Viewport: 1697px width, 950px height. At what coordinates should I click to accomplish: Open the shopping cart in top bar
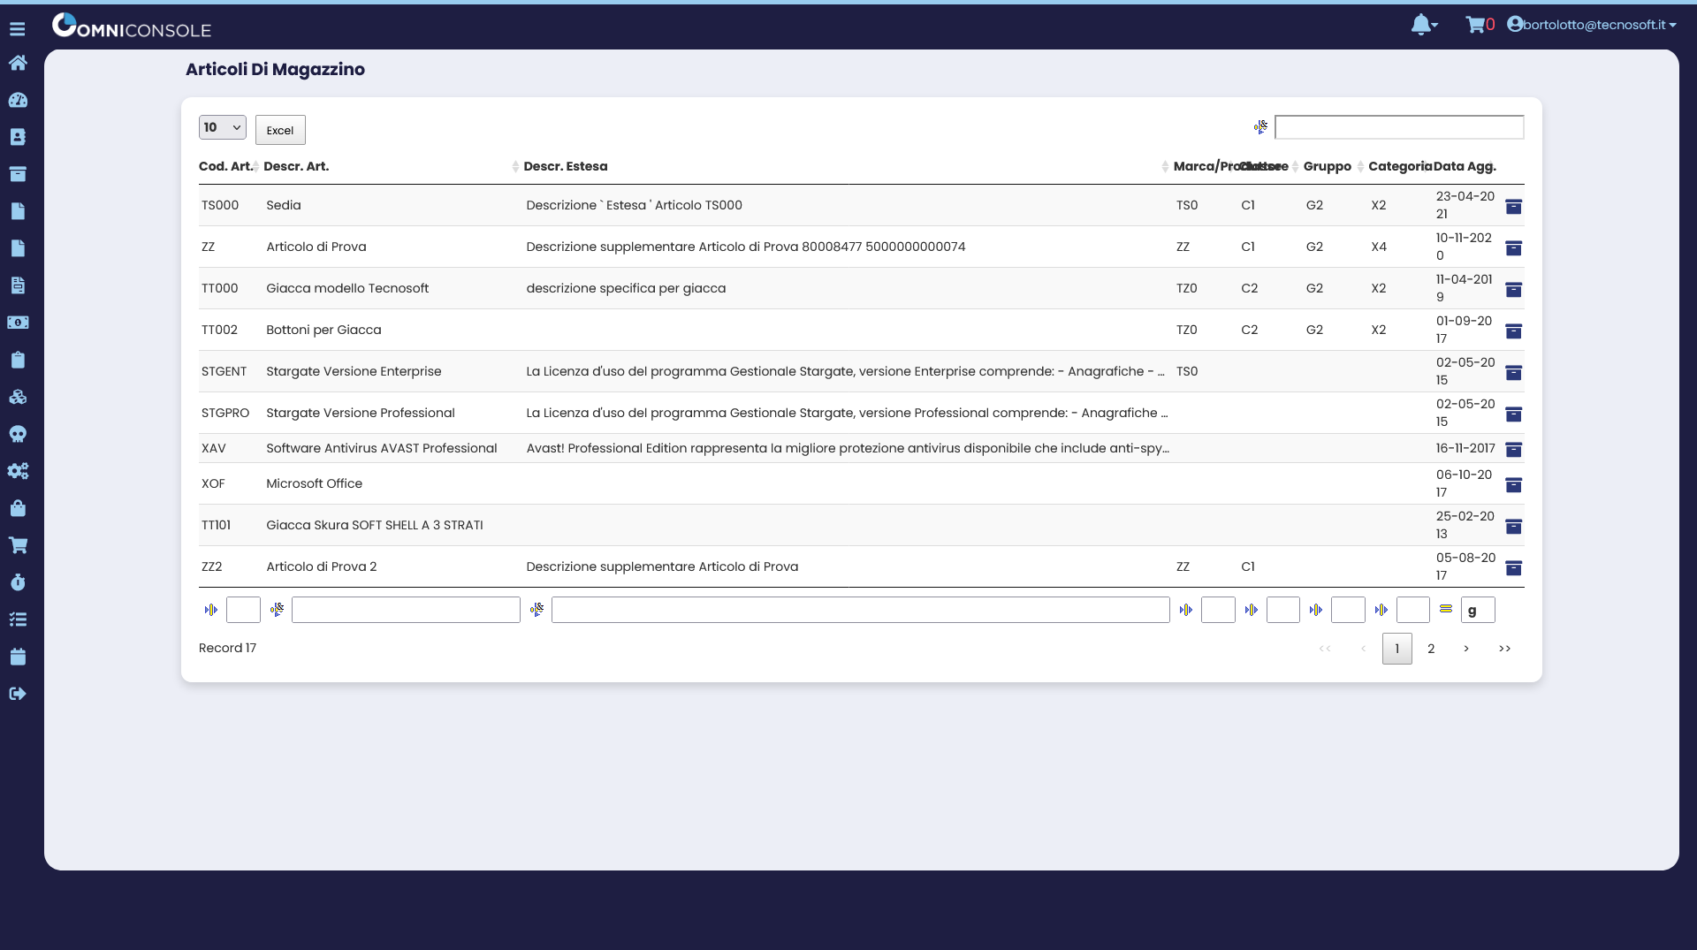(1475, 25)
